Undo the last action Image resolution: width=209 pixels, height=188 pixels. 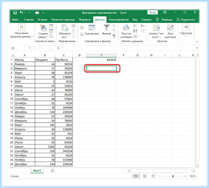click(21, 13)
